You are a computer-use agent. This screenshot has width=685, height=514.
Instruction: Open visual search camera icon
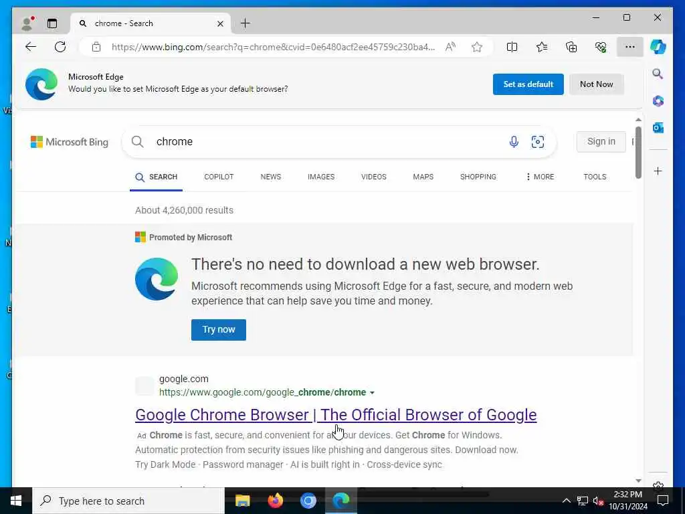tap(537, 142)
